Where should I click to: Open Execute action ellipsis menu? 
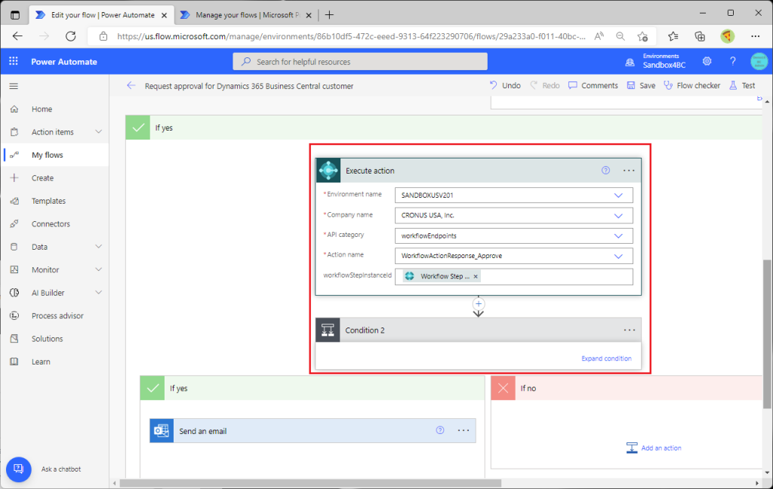click(x=629, y=171)
